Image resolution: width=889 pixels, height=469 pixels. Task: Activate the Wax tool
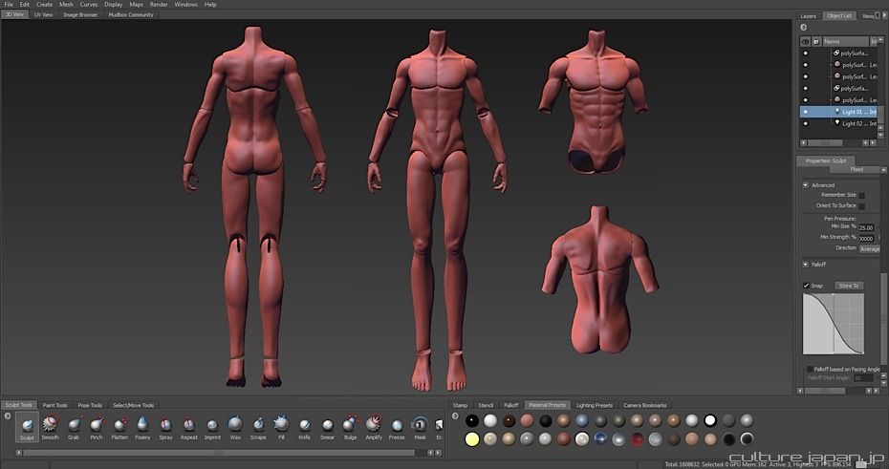click(235, 424)
